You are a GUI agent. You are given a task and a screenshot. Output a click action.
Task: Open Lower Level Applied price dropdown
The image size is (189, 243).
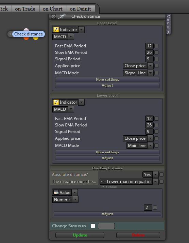(150, 138)
